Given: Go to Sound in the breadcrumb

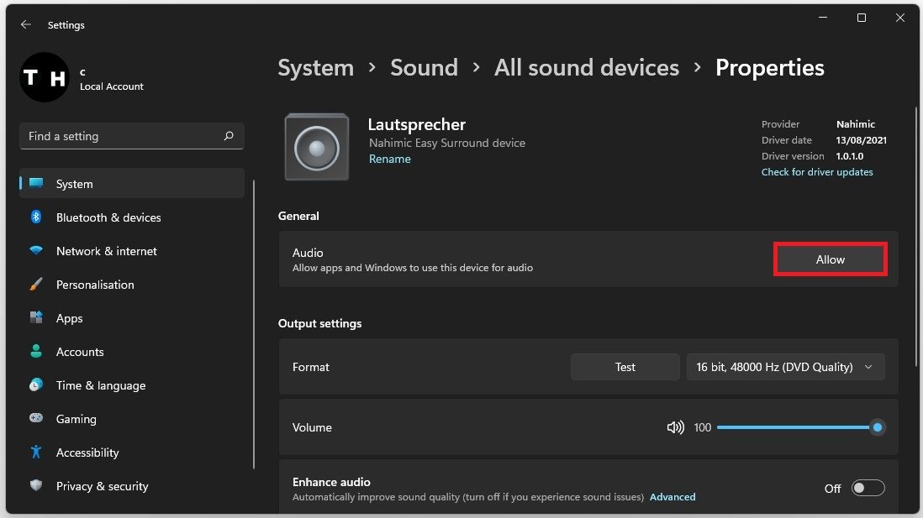Looking at the screenshot, I should (424, 68).
